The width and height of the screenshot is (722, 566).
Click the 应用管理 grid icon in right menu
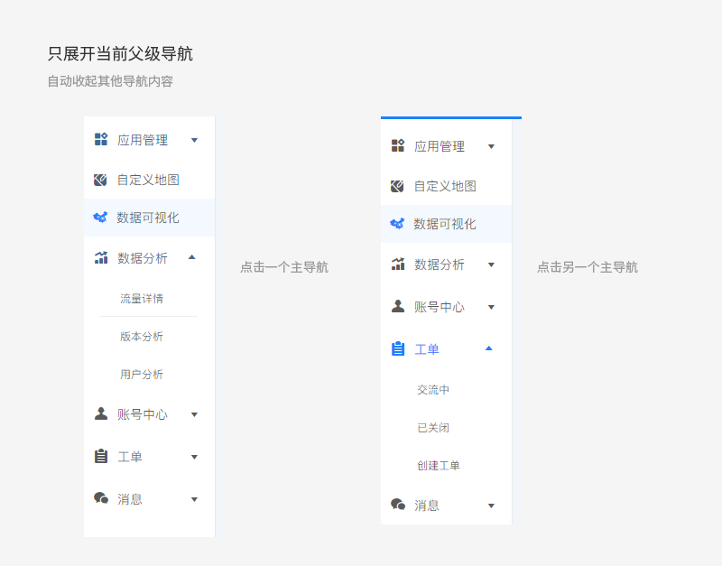pos(397,145)
